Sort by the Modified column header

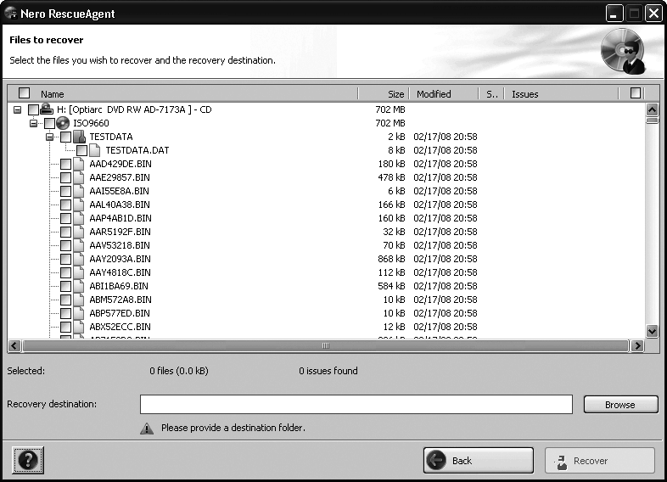pos(443,94)
